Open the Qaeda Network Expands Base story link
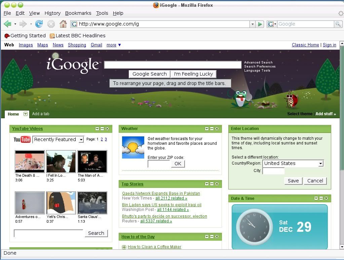The height and width of the screenshot is (260, 344). 161,193
